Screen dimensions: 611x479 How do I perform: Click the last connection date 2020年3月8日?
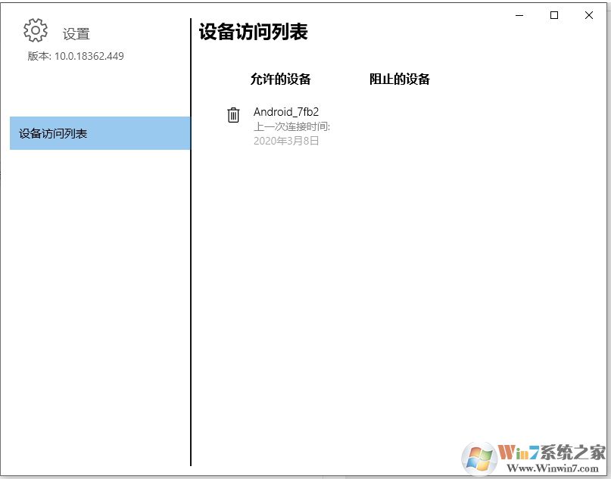coord(287,141)
